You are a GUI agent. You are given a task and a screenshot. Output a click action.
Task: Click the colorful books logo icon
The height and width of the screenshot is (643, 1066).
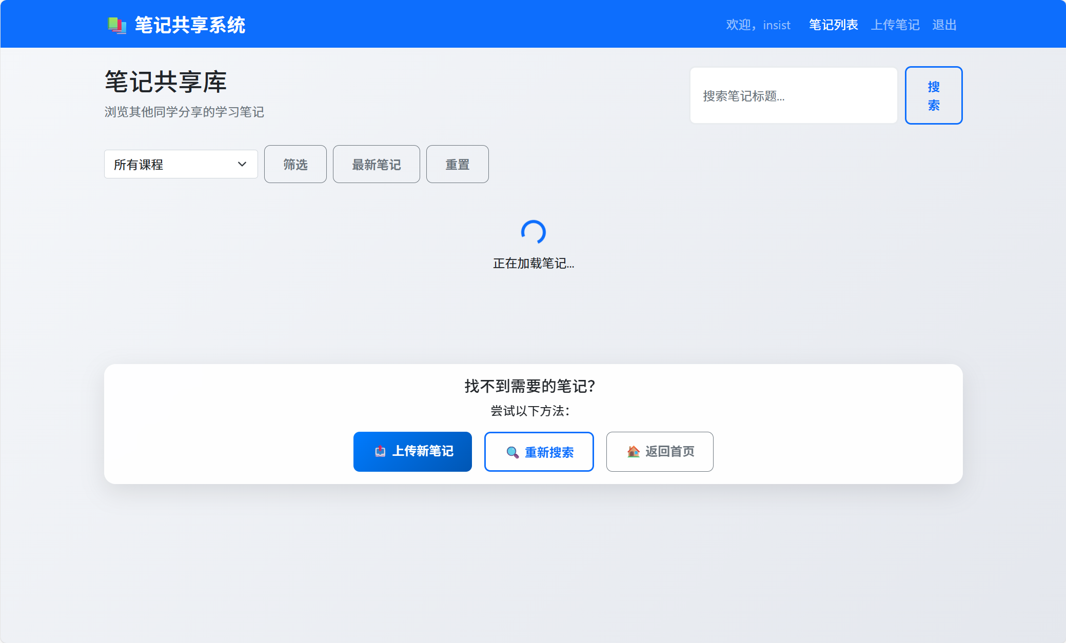click(116, 25)
